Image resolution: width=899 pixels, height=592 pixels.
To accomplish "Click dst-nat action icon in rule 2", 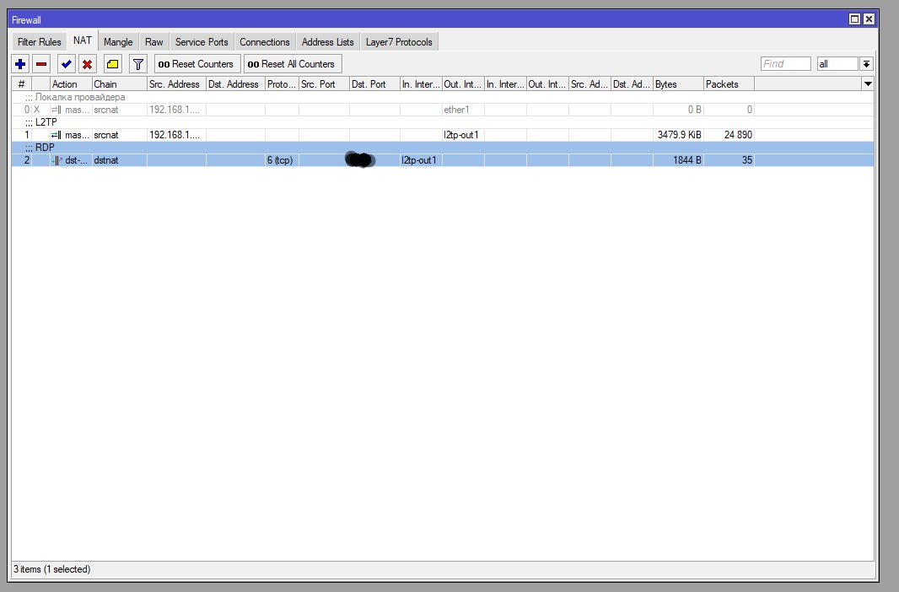I will coord(57,160).
